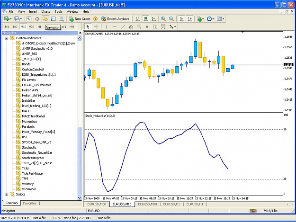
Task: Toggle the Data Window crosshair icon
Action: pos(37,19)
